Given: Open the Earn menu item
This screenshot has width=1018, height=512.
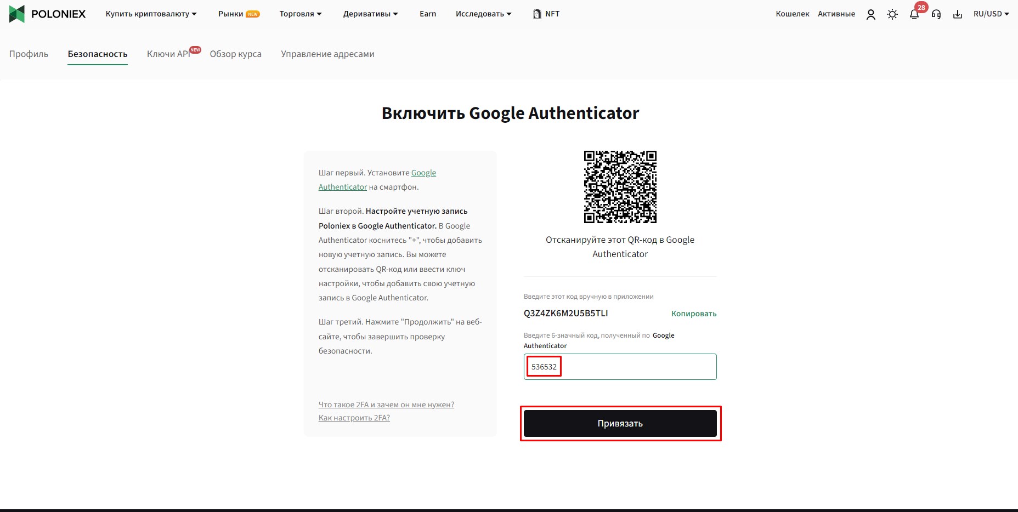Looking at the screenshot, I should pos(428,14).
